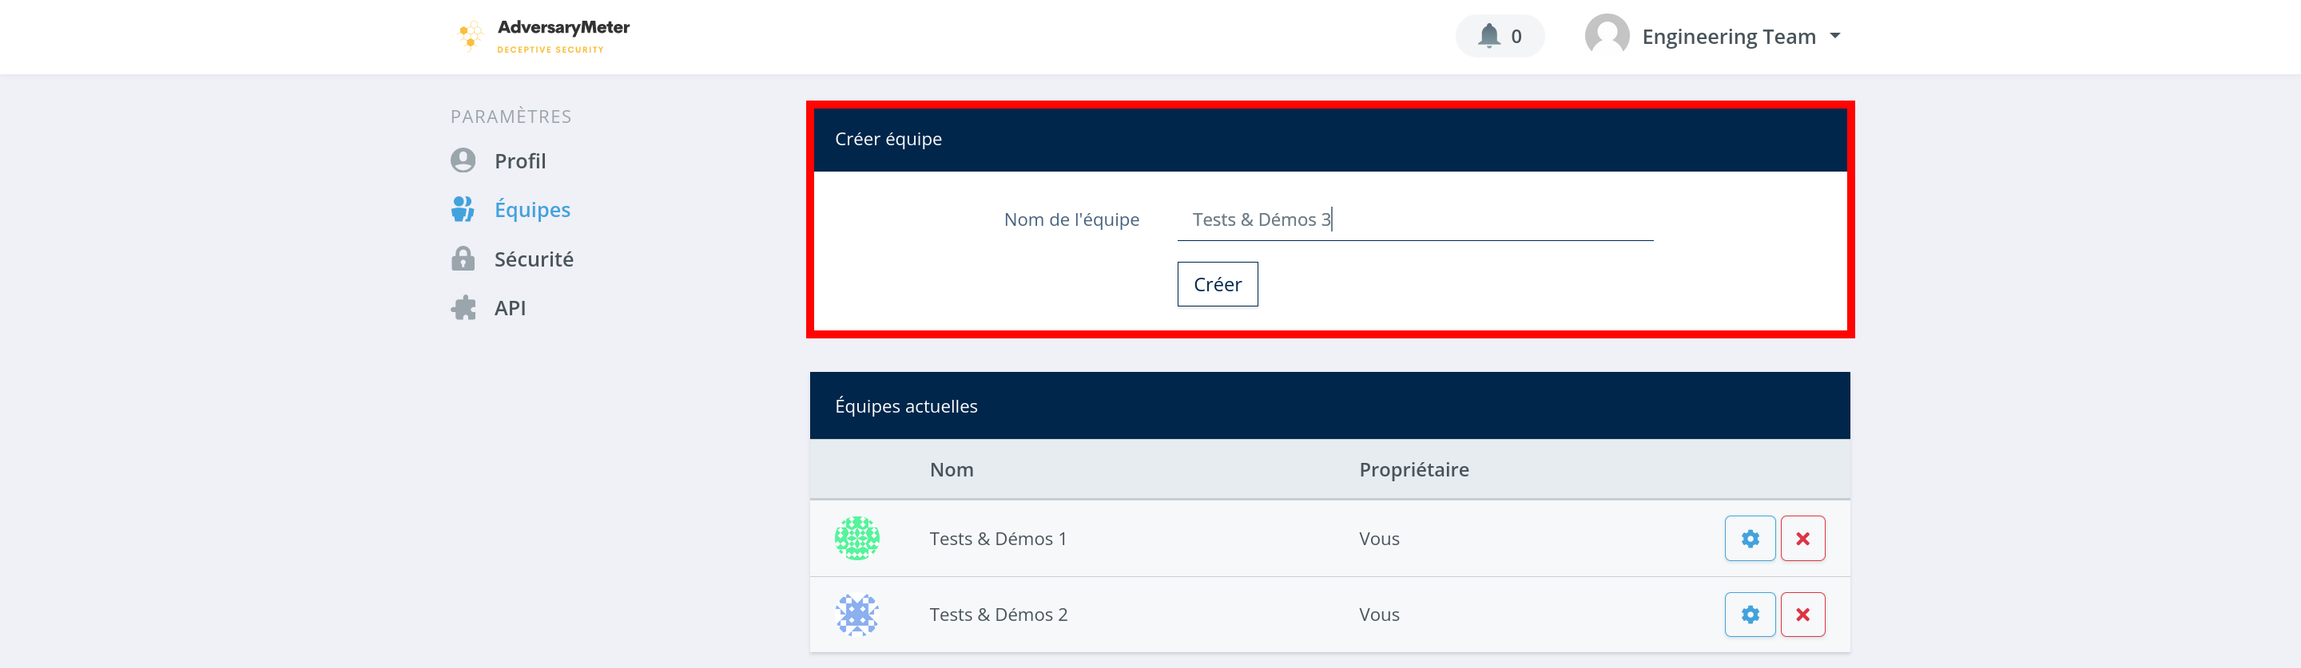
Task: Click the AdversaryMeter logo
Action: [543, 36]
